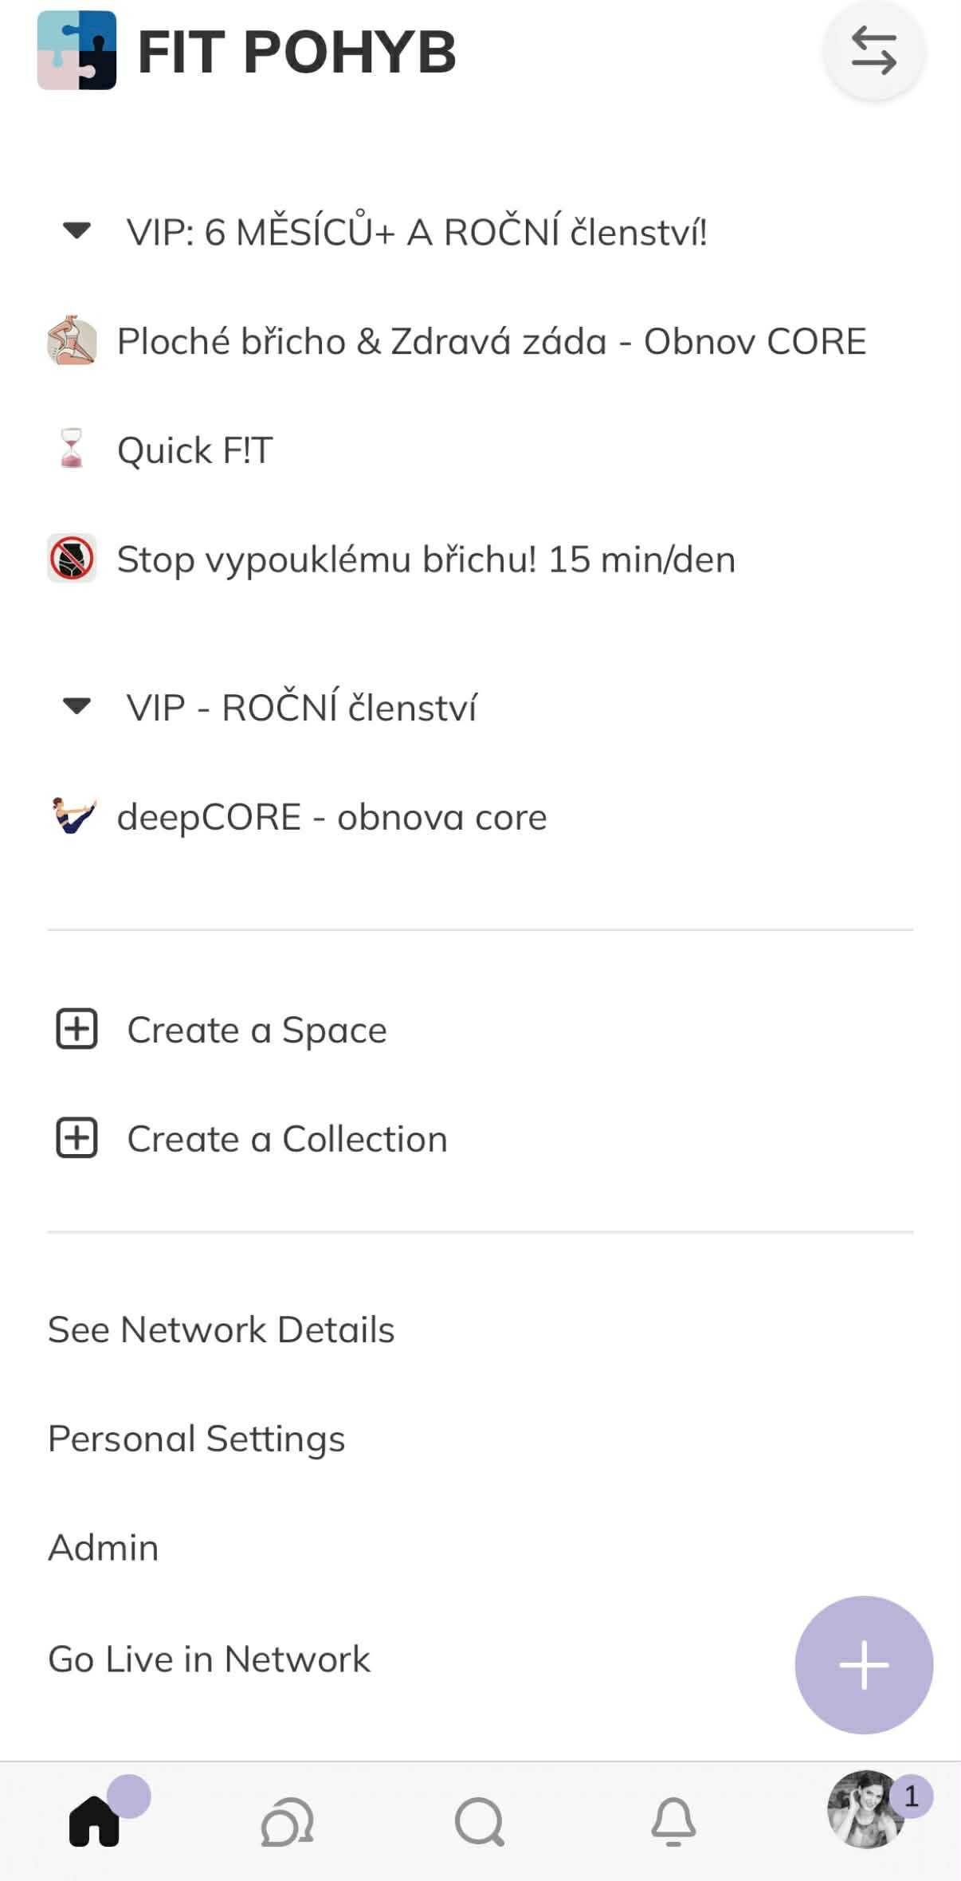
Task: Tap Go Live in Network
Action: coord(210,1659)
